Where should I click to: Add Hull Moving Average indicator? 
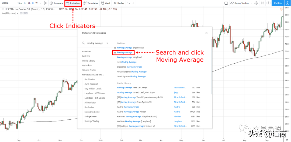coord(127,62)
